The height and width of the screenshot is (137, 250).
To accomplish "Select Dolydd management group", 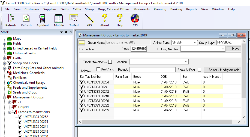I will coord(23,107).
